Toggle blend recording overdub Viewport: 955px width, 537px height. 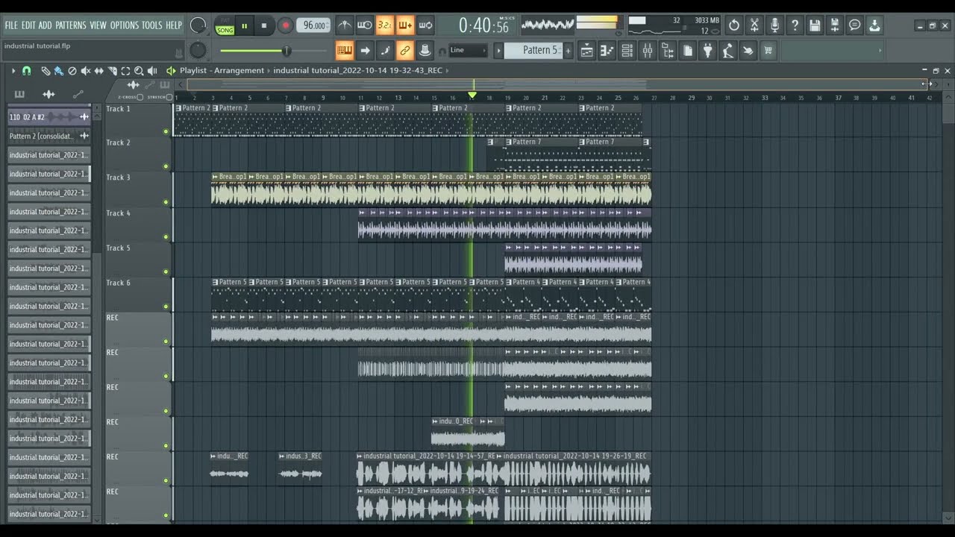(405, 25)
